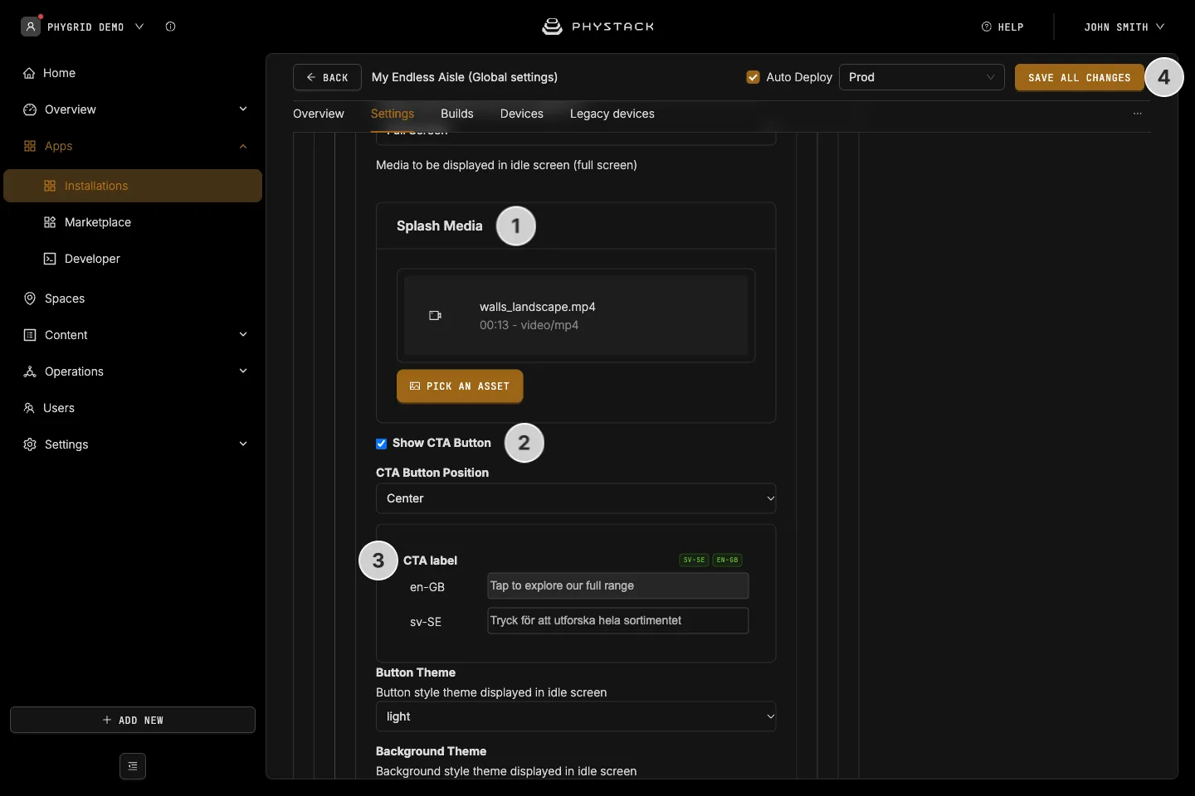Collapse the sidebar with the bottom icon
Screen dimensions: 1195x796
[133, 766]
